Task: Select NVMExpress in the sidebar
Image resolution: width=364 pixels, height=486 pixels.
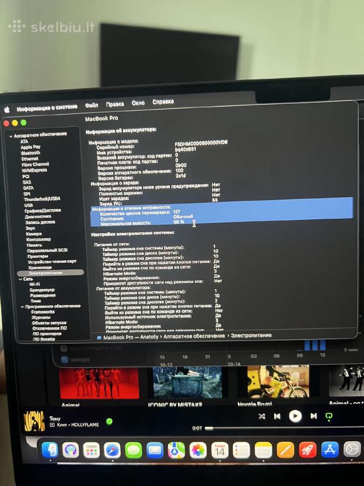Action: (35, 170)
